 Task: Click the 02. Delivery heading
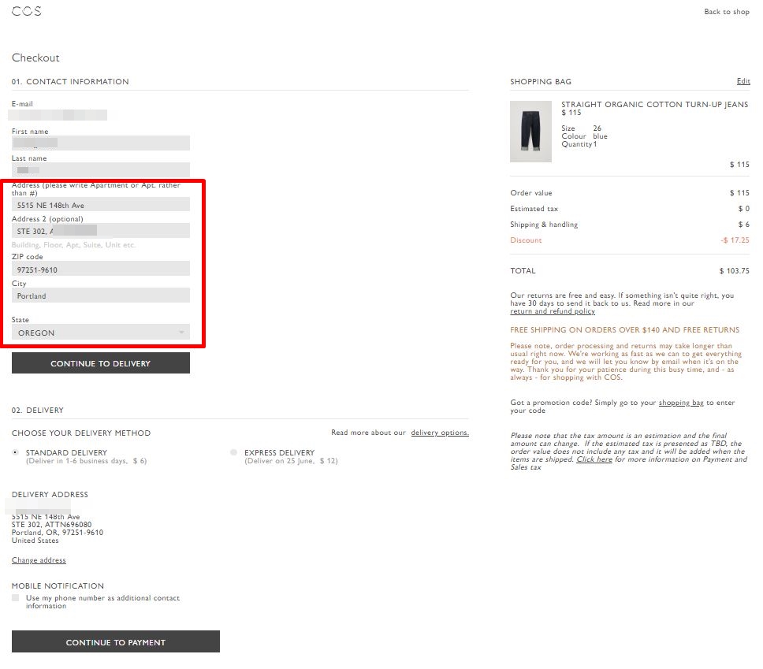coord(38,411)
